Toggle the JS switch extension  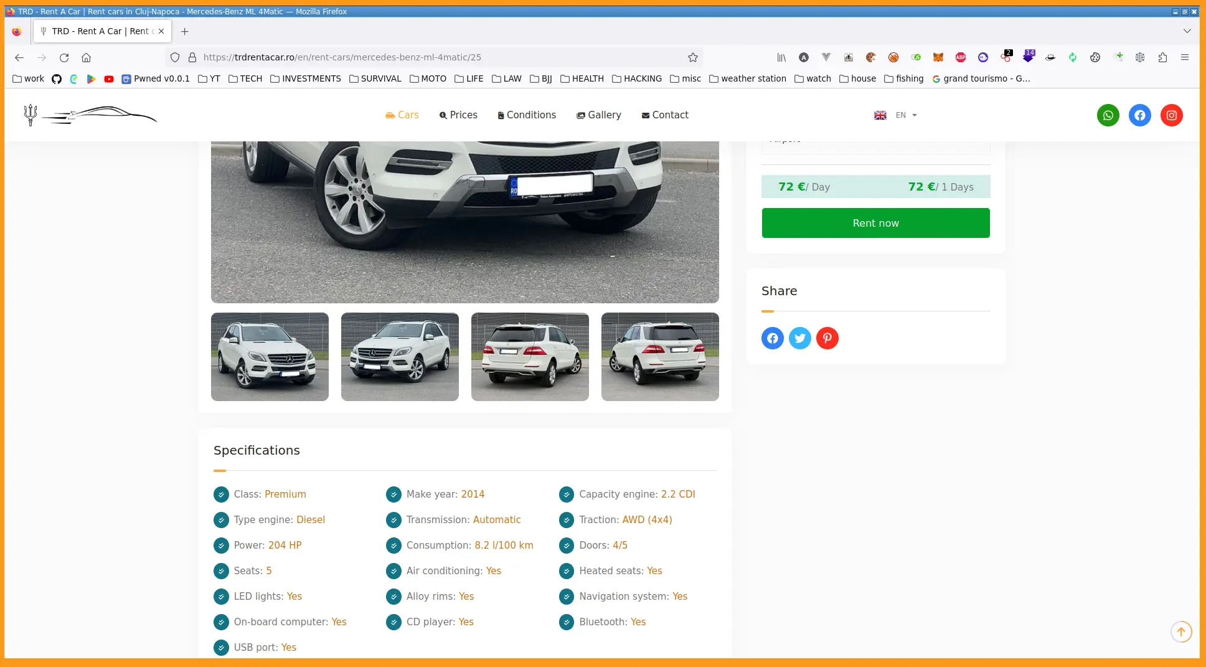(x=915, y=57)
